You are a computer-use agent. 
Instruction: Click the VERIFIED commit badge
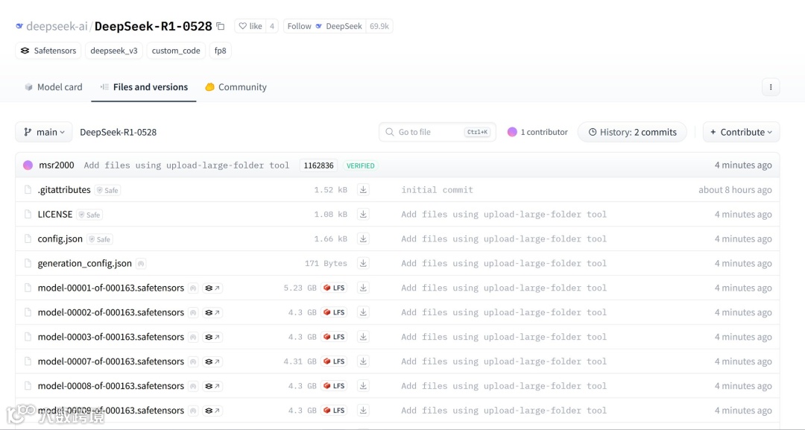tap(361, 165)
